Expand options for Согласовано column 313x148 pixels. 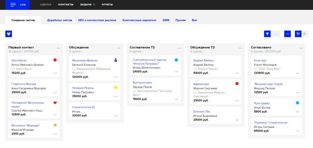click(301, 48)
